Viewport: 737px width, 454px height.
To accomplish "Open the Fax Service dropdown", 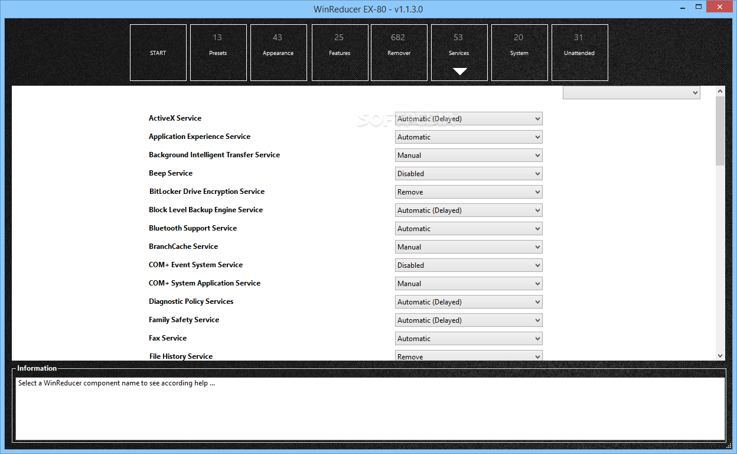I will pyautogui.click(x=469, y=339).
